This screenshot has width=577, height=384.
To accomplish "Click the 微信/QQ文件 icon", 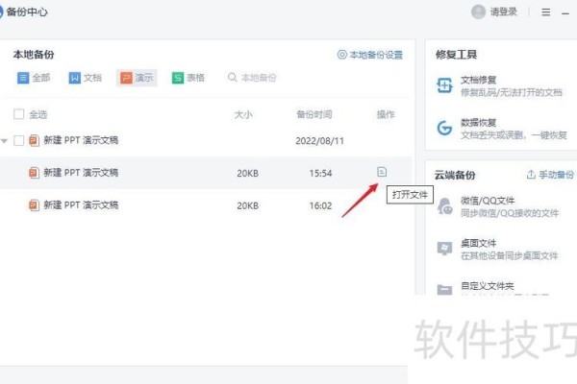I will tap(444, 206).
